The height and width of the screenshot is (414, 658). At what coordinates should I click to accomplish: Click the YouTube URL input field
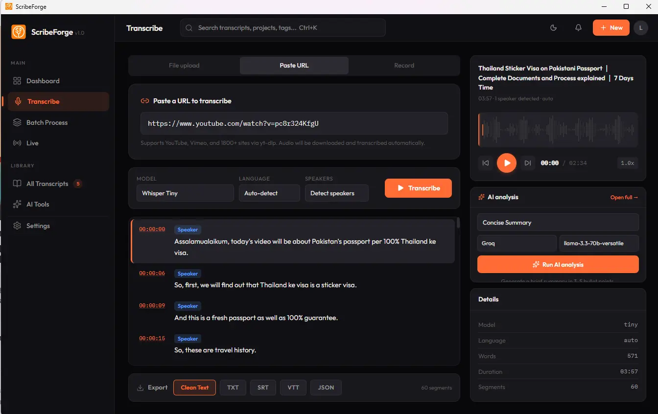(x=294, y=123)
